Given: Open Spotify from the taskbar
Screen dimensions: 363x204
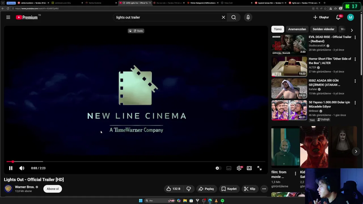Looking at the screenshot, I should point(222,201).
